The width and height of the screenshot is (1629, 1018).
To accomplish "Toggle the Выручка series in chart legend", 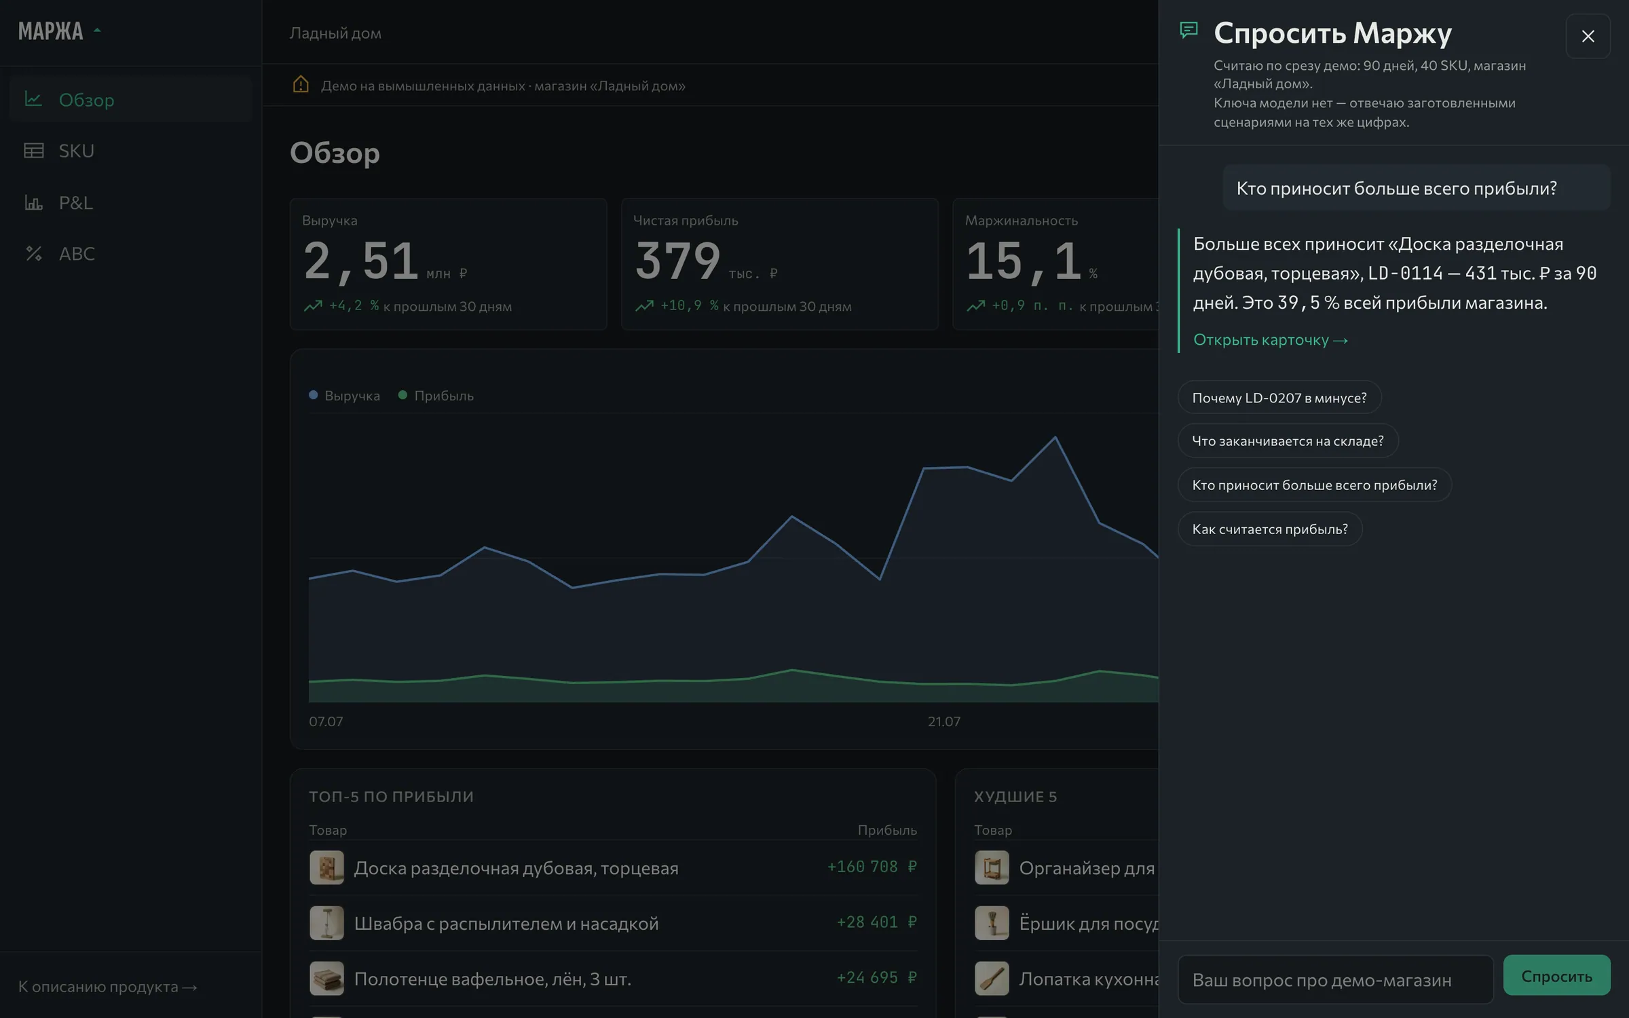I will 344,396.
